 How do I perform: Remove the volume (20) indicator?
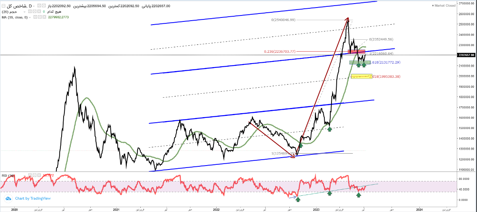(x=39, y=12)
